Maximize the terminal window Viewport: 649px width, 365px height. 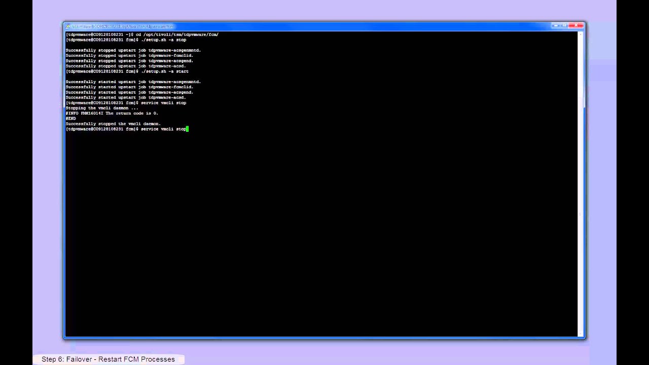(x=564, y=25)
